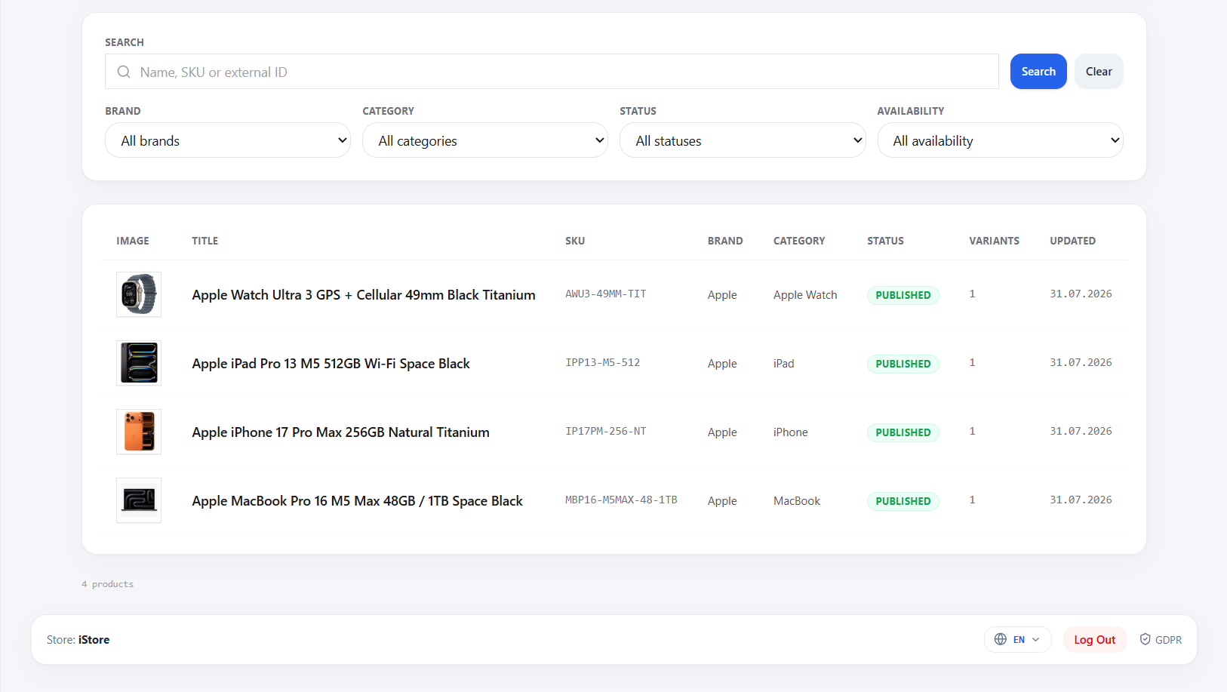Click the Store: iStore label
The width and height of the screenshot is (1227, 692).
tap(78, 639)
